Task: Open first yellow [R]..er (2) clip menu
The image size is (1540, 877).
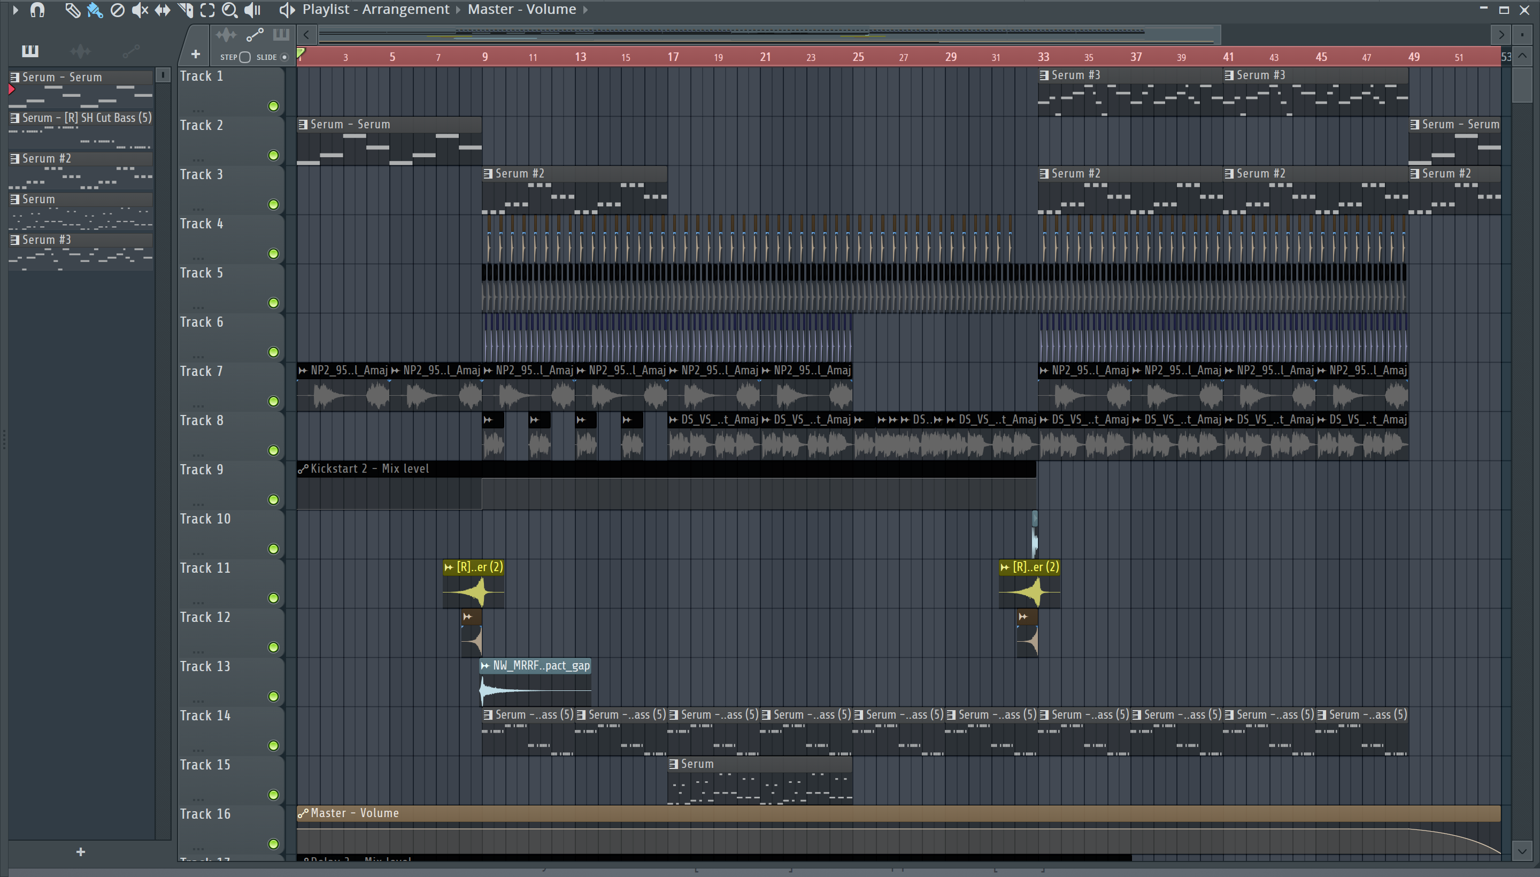Action: point(448,567)
